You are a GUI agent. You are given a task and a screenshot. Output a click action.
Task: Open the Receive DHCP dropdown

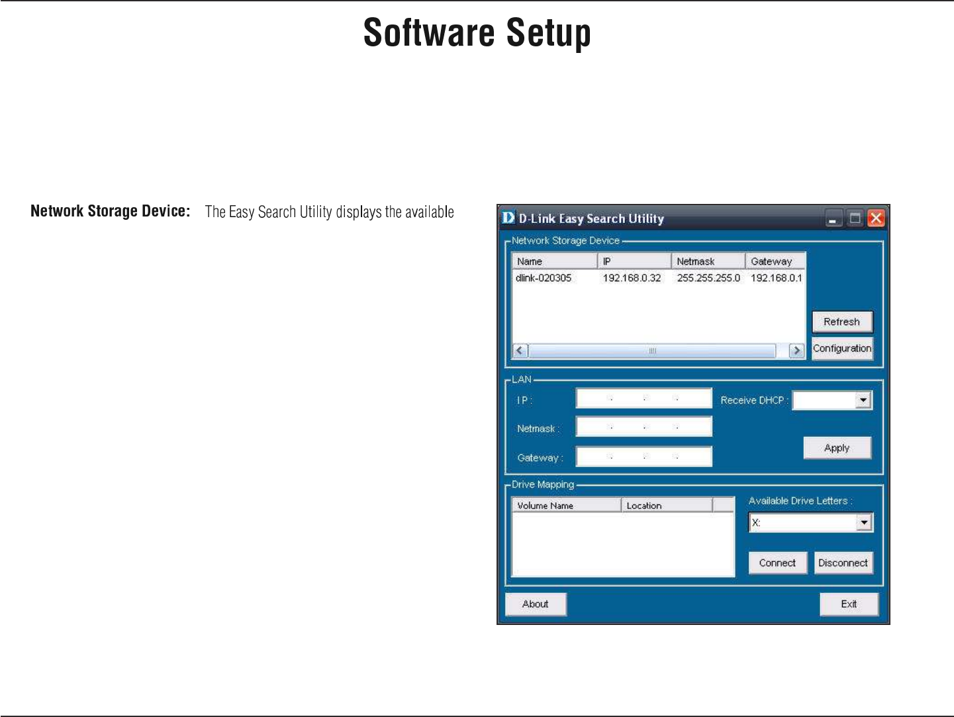coord(863,401)
